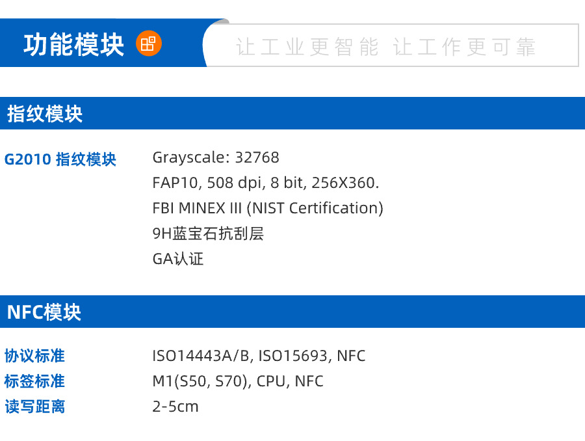
Task: Click the 标签标准 label
Action: coord(34,381)
